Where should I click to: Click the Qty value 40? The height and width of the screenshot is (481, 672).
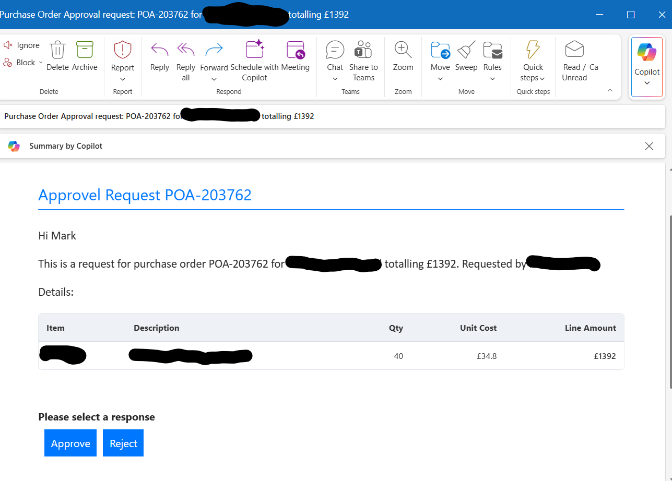[x=398, y=356]
